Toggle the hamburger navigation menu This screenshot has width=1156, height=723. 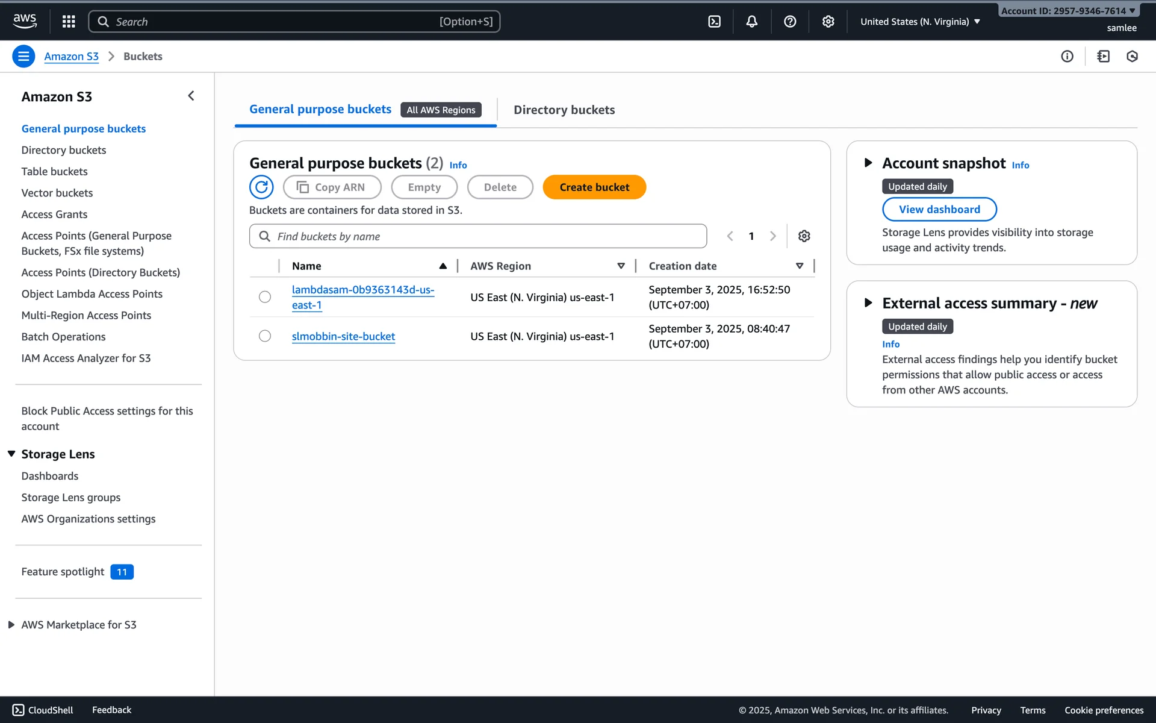tap(23, 56)
